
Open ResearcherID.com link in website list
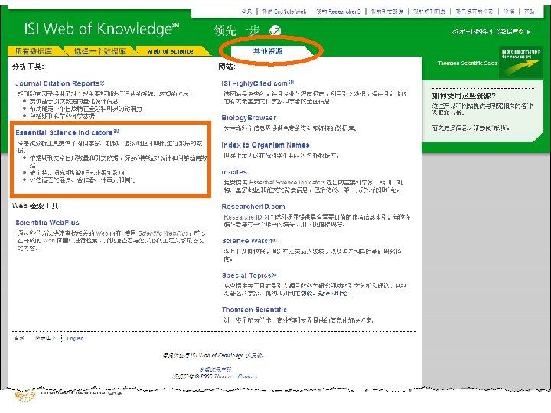(x=253, y=206)
